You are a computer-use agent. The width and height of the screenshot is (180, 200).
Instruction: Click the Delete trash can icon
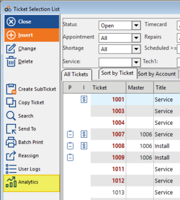11,62
